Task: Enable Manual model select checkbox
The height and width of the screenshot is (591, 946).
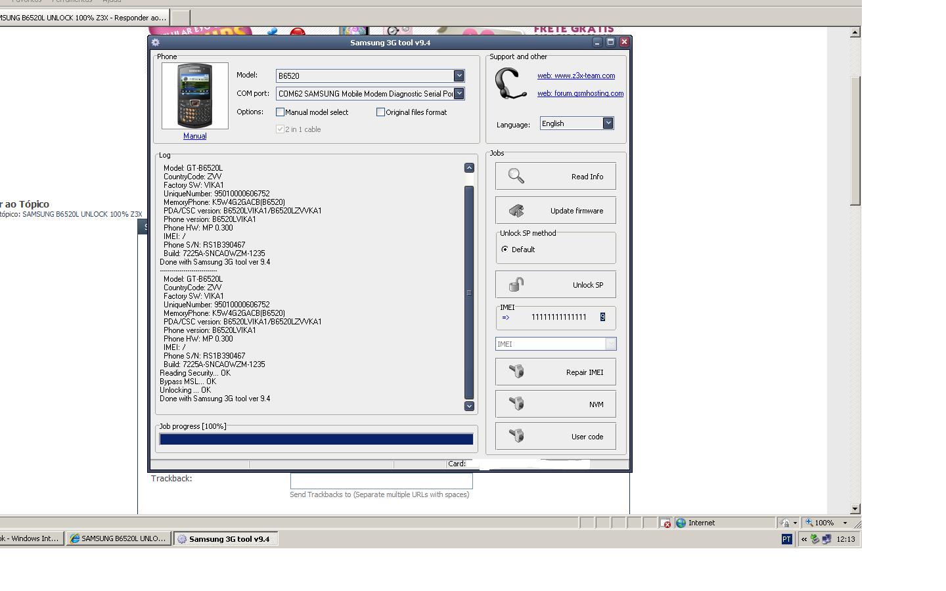Action: [280, 112]
